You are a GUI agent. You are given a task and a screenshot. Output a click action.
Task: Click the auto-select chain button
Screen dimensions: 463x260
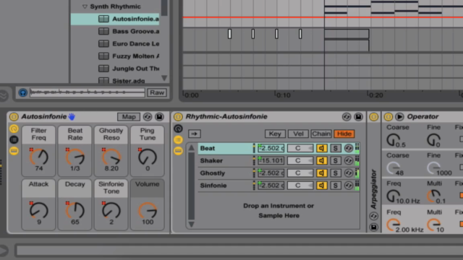(195, 134)
